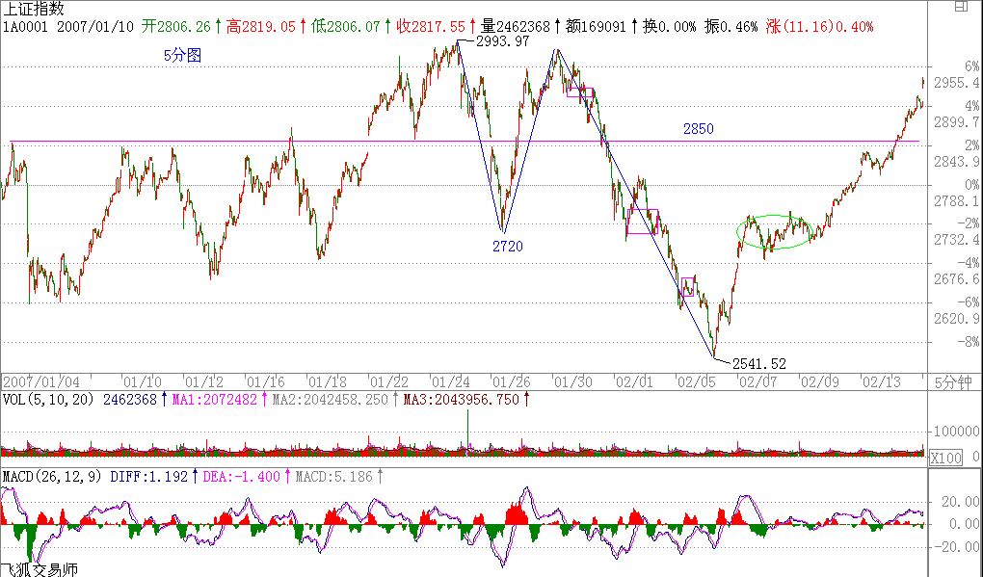Click the blue 5分图 text annotation

[x=182, y=56]
